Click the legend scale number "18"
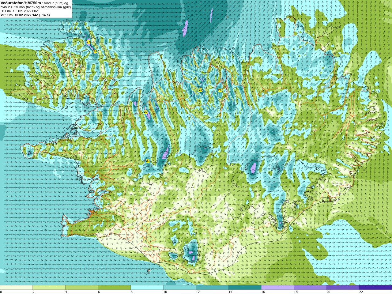Image resolution: width=392 pixels, height=294 pixels. pyautogui.click(x=296, y=292)
